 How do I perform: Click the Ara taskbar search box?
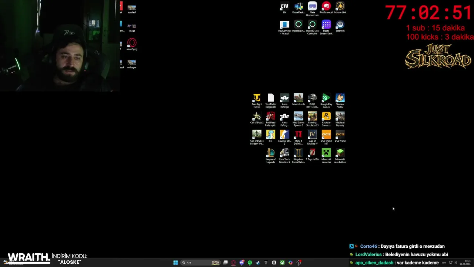200,263
